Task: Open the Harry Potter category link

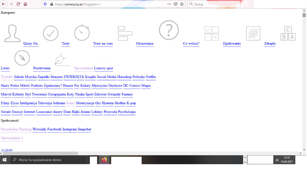Action: click(10, 86)
